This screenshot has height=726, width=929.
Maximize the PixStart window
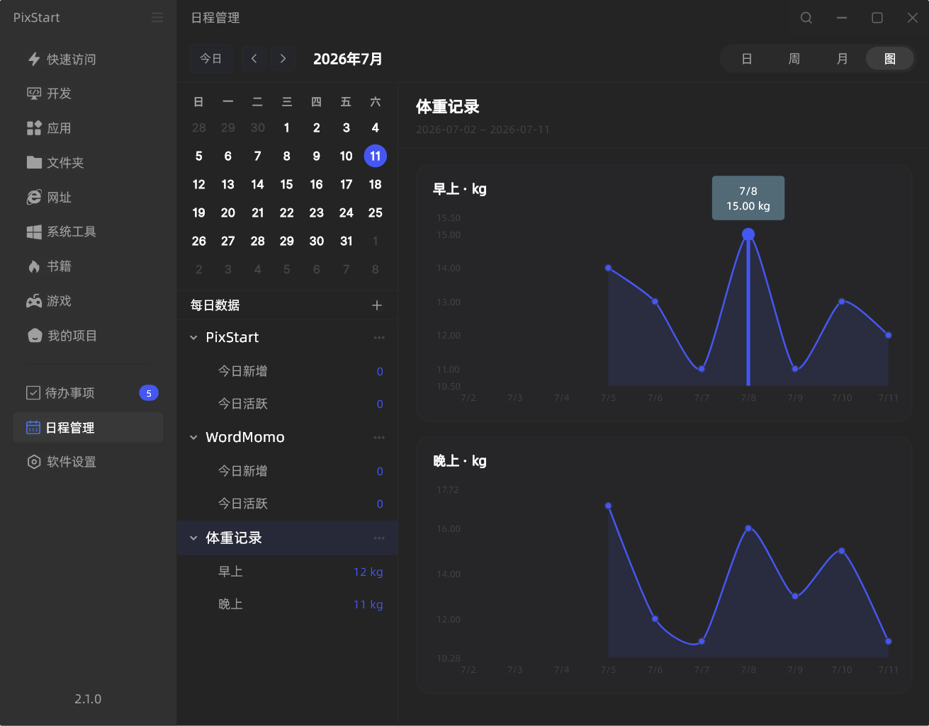pos(877,18)
